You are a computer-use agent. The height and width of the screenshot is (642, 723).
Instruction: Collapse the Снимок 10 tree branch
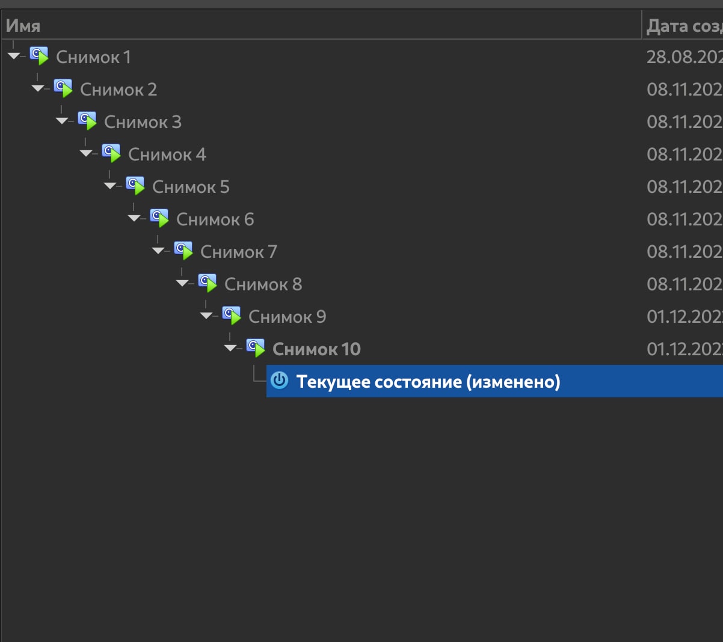pos(230,349)
